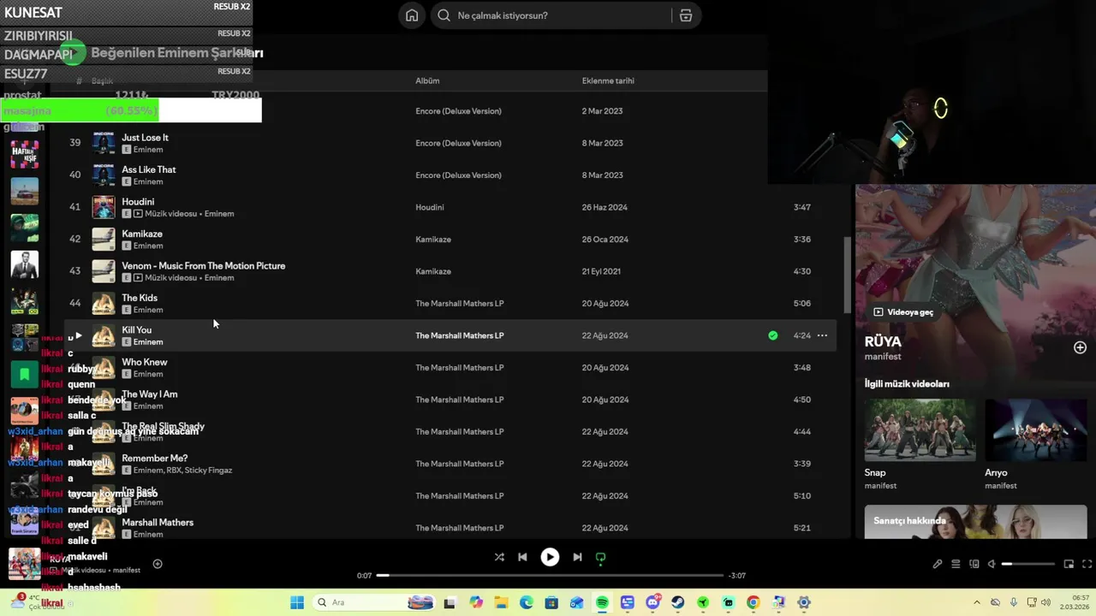Sort by the 'Eklenme tarihi' column header
Image resolution: width=1096 pixels, height=616 pixels.
[608, 80]
